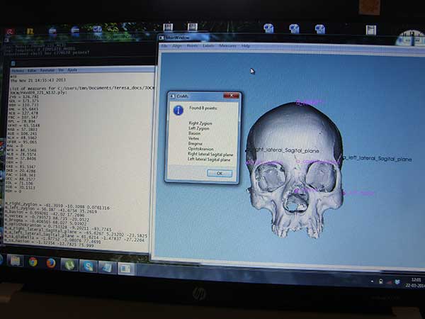Image resolution: width=425 pixels, height=319 pixels.
Task: Click OK in the CraMs dialog
Action: [x=219, y=173]
